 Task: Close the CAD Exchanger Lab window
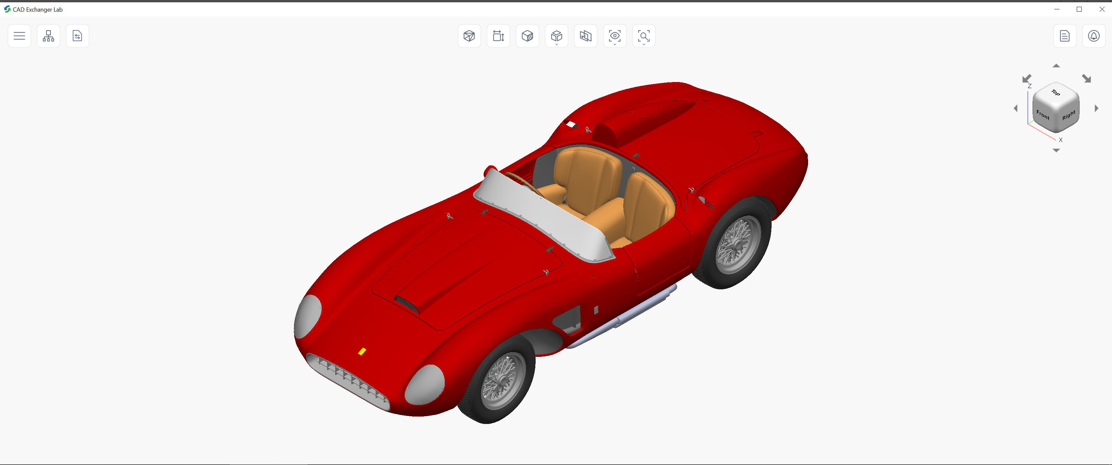1102,9
